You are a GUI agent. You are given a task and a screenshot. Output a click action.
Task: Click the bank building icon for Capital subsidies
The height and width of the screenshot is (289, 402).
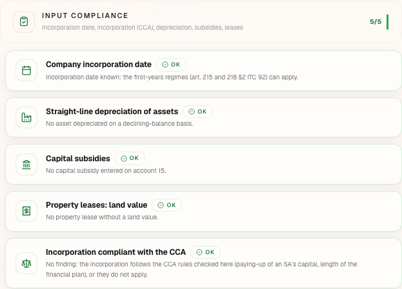(26, 164)
